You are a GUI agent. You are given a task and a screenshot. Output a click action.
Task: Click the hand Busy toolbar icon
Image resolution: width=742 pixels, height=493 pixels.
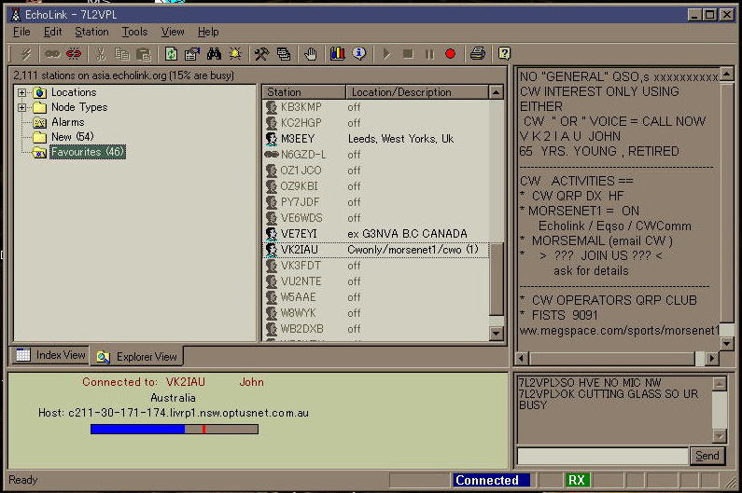(311, 54)
